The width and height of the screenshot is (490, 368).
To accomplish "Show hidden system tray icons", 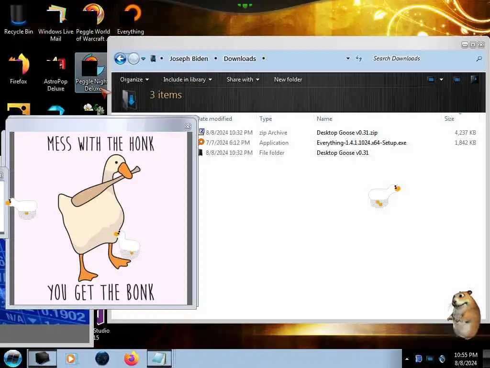I will coord(407,359).
